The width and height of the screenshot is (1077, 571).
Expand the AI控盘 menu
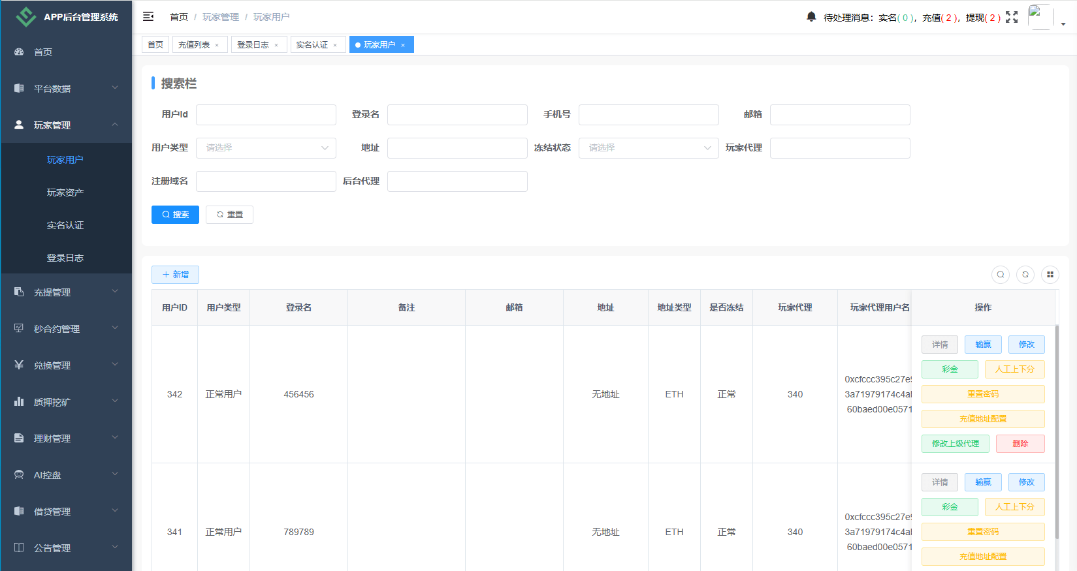click(66, 475)
